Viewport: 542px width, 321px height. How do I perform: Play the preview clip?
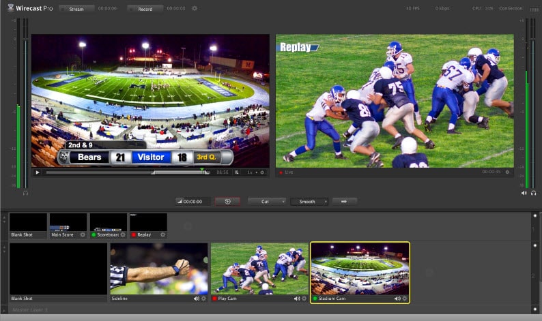pyautogui.click(x=38, y=172)
